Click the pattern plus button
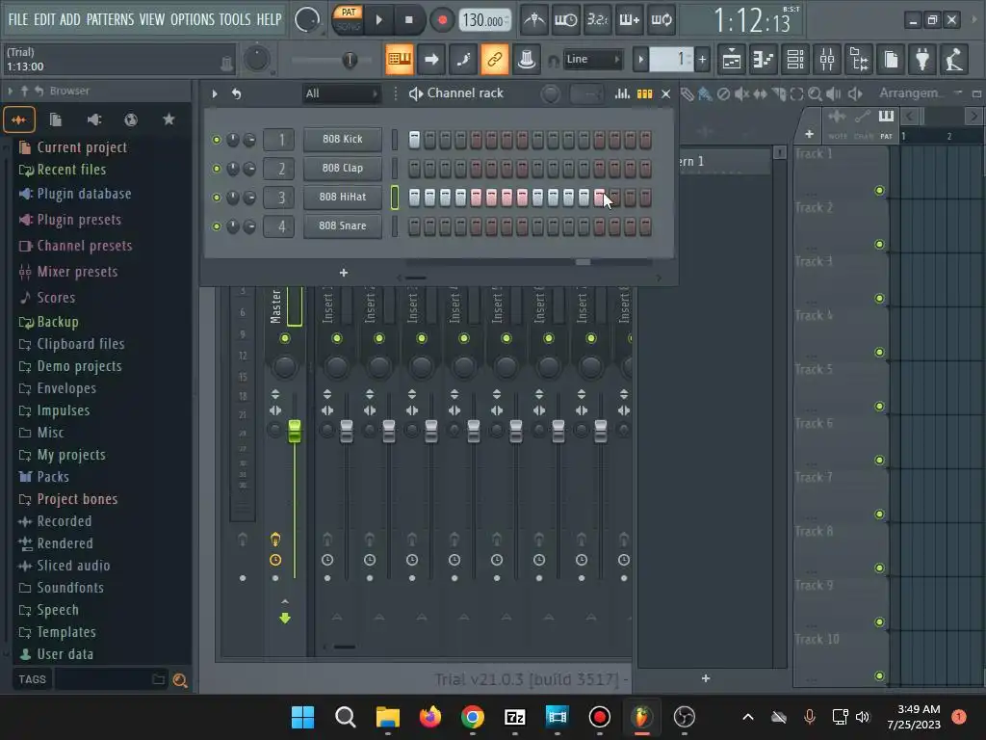Image resolution: width=986 pixels, height=740 pixels. tap(702, 60)
